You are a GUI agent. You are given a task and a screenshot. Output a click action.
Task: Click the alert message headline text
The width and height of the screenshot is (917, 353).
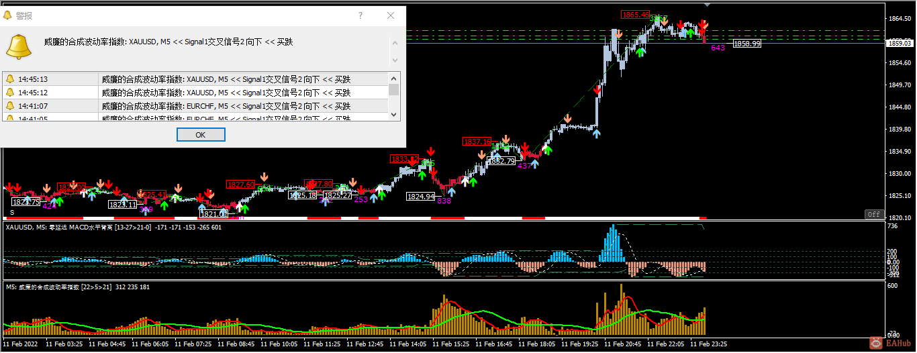[x=168, y=42]
